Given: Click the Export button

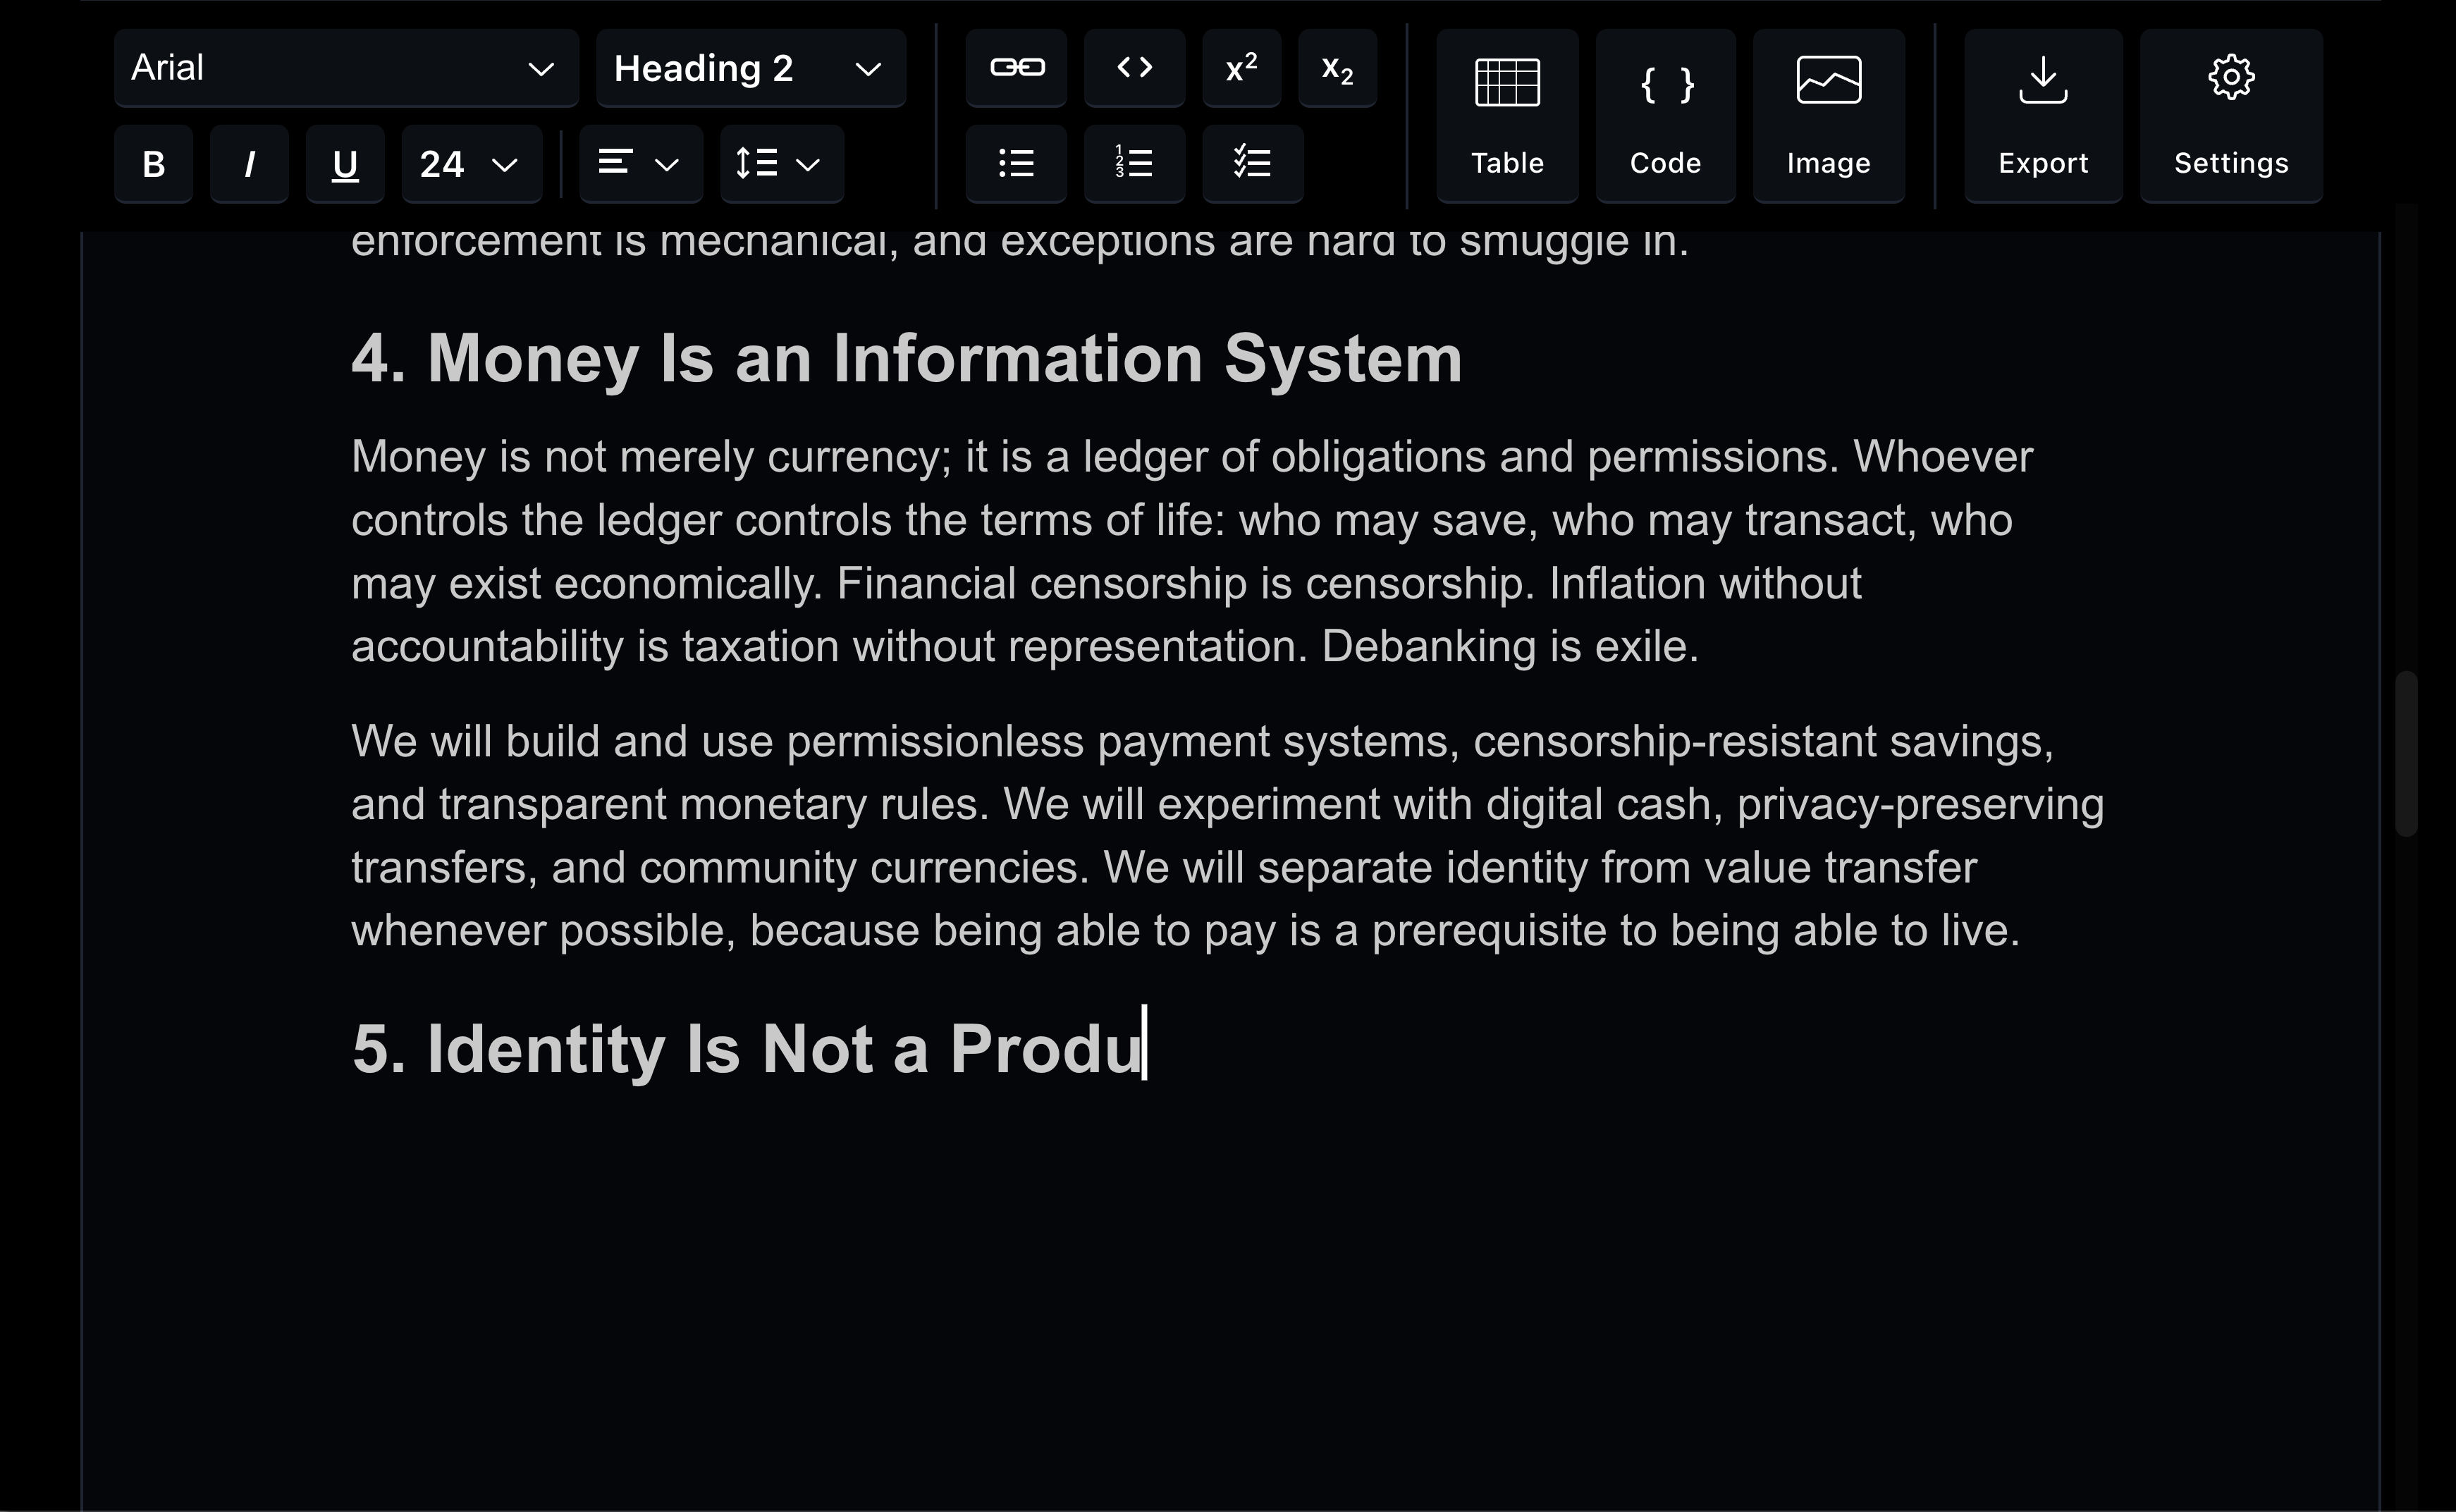Looking at the screenshot, I should coord(2042,116).
